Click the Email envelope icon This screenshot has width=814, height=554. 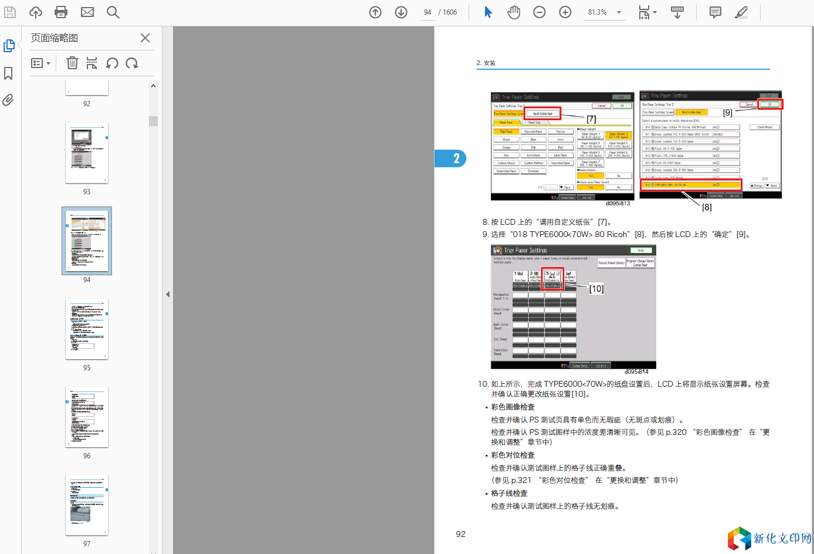[x=87, y=12]
